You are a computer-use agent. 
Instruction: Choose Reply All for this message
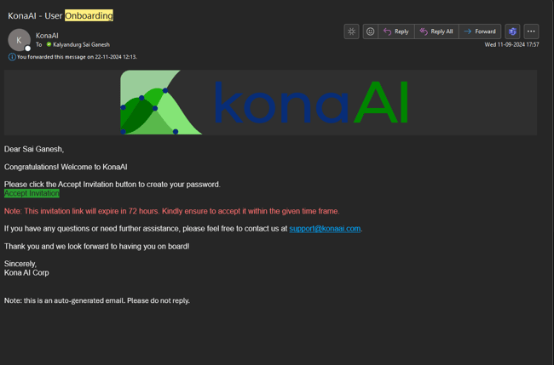tap(436, 31)
